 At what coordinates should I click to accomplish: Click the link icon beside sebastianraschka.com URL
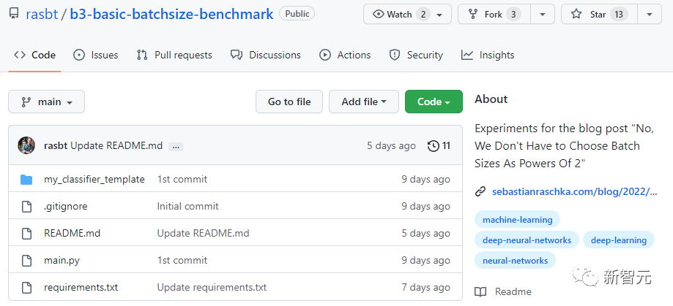480,191
